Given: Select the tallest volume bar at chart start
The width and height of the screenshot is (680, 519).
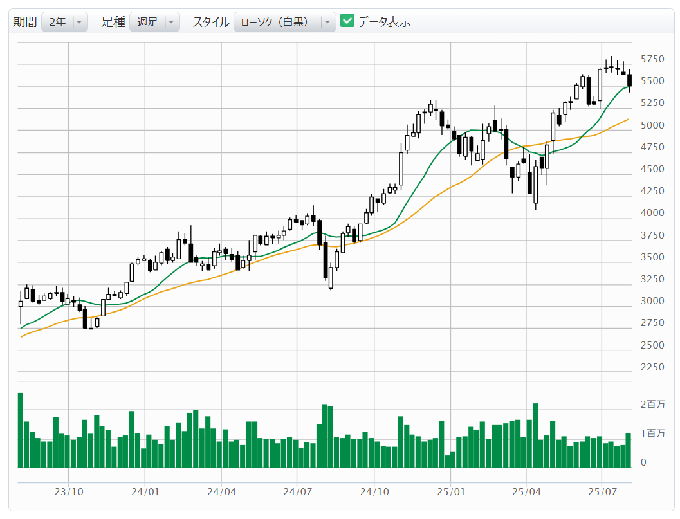Looking at the screenshot, I should pyautogui.click(x=21, y=430).
